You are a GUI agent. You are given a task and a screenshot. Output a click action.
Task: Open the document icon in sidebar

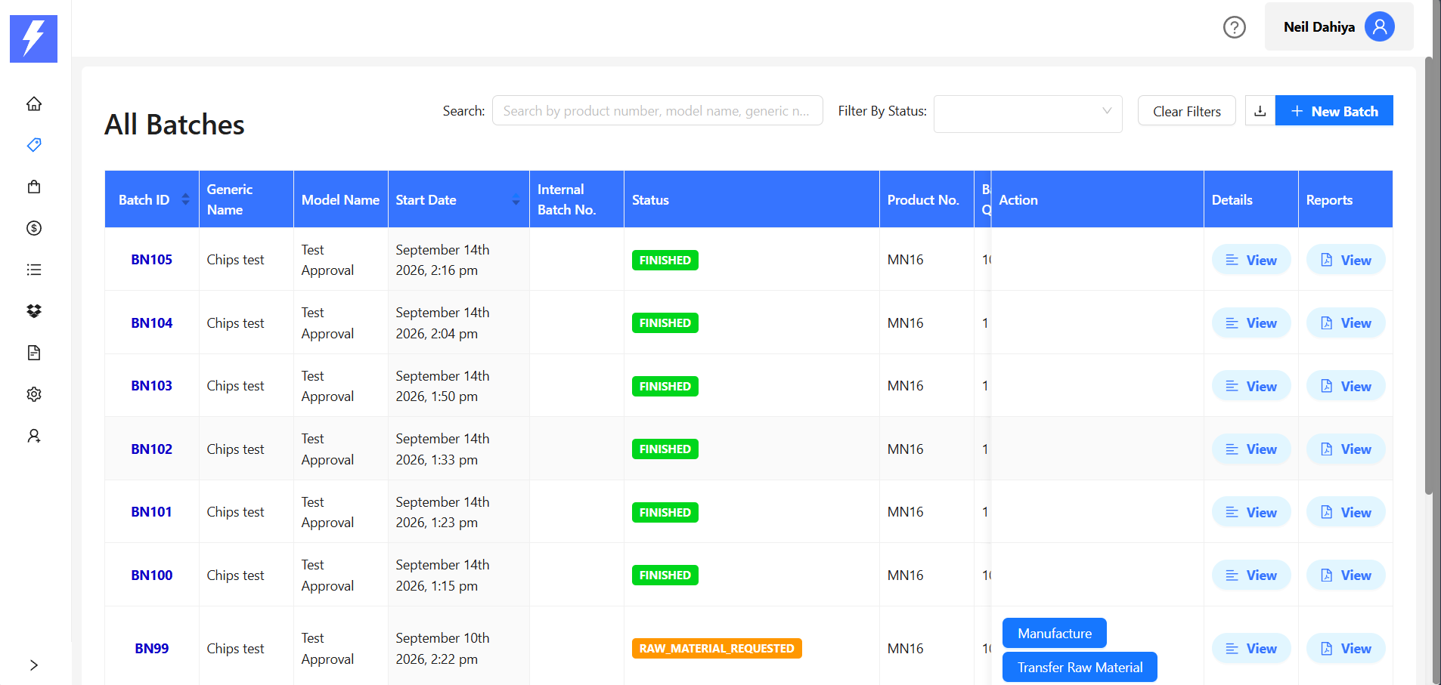point(34,353)
